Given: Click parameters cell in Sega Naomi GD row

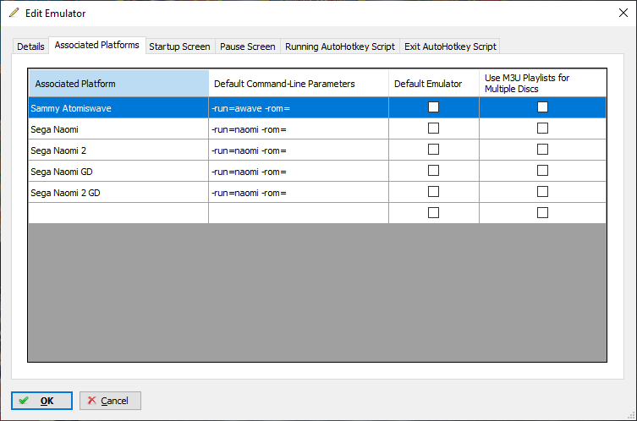Looking at the screenshot, I should pyautogui.click(x=299, y=172).
